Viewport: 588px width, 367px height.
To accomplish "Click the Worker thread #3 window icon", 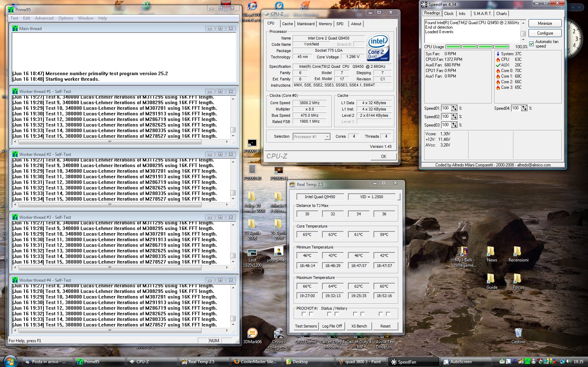I will coord(15,217).
